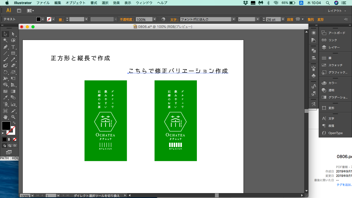352x198 pixels.
Task: Activate the Free Transform tool
Action: click(x=13, y=78)
